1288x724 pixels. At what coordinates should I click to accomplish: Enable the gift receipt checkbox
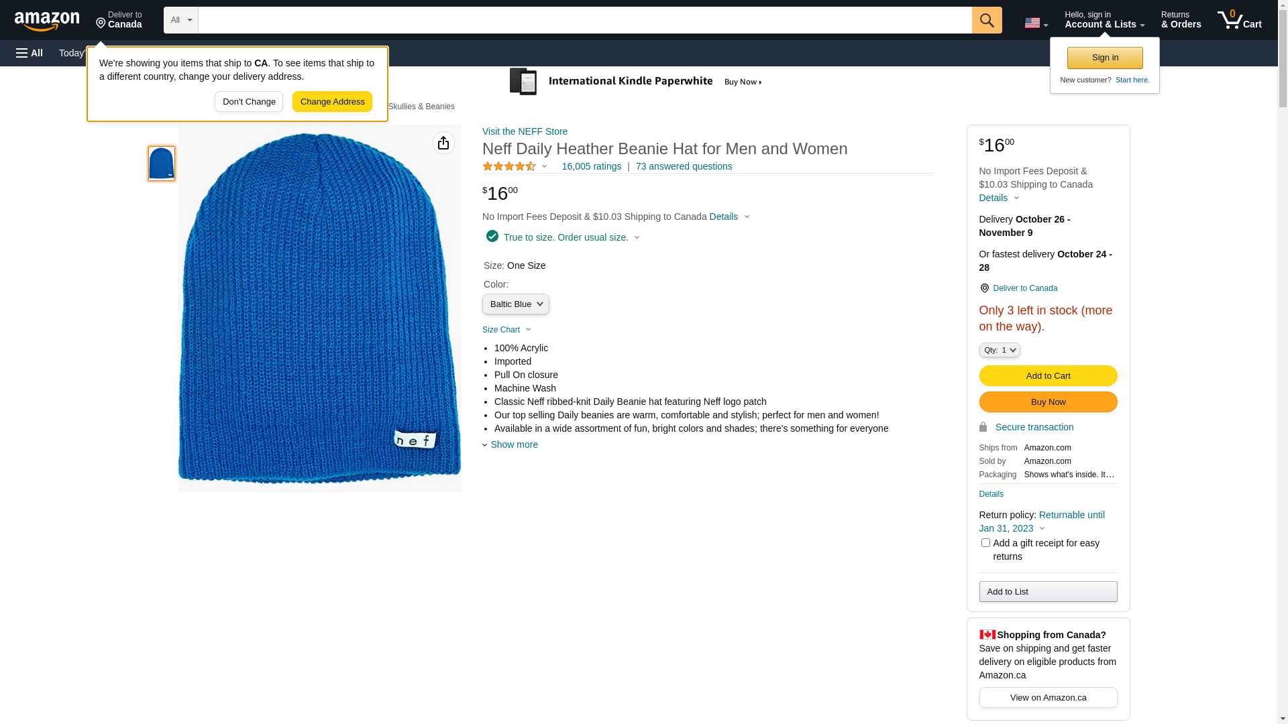pos(985,543)
